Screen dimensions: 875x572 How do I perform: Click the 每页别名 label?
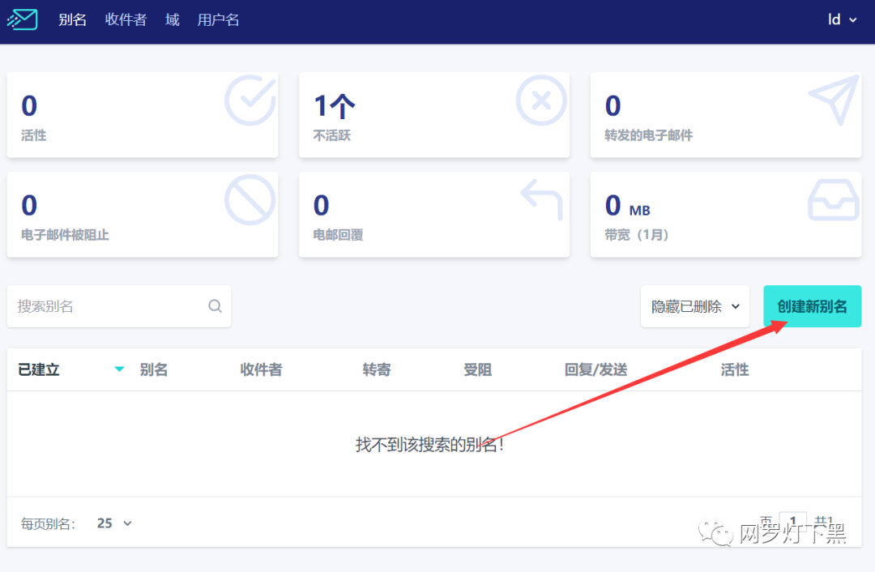pos(48,524)
